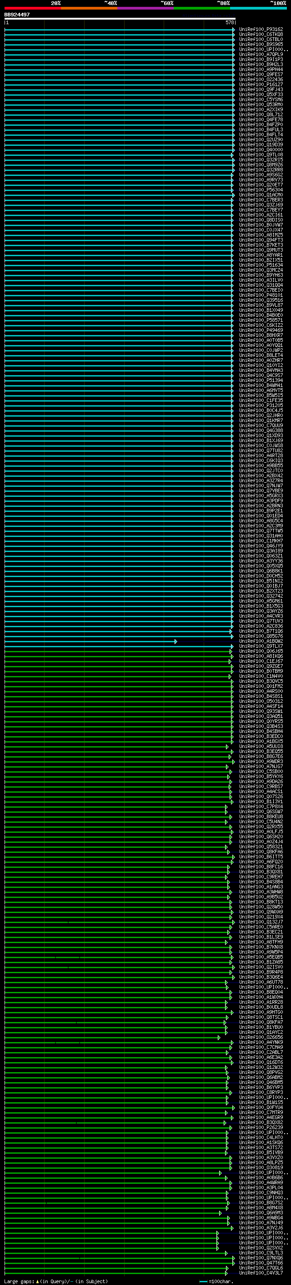The height and width of the screenshot is (1285, 291).
Task: Select hit label UniRef100_Q3AYZ6
Action: [x=261, y=611]
